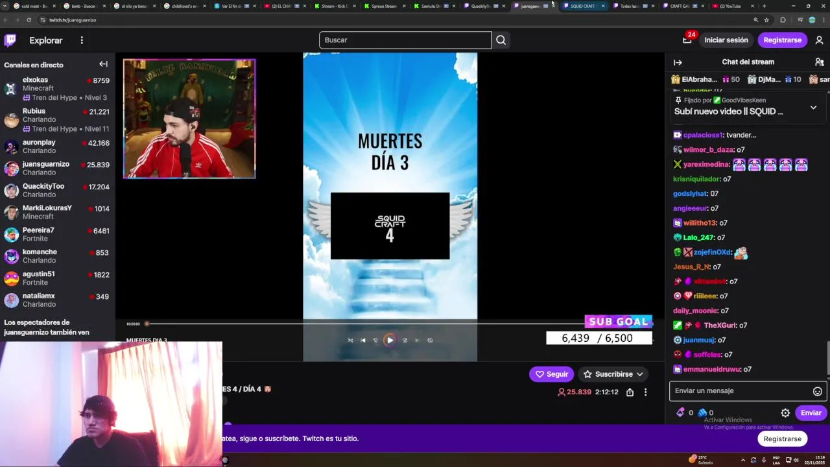The width and height of the screenshot is (830, 467).
Task: Show hidden system tray icons
Action: (x=742, y=460)
